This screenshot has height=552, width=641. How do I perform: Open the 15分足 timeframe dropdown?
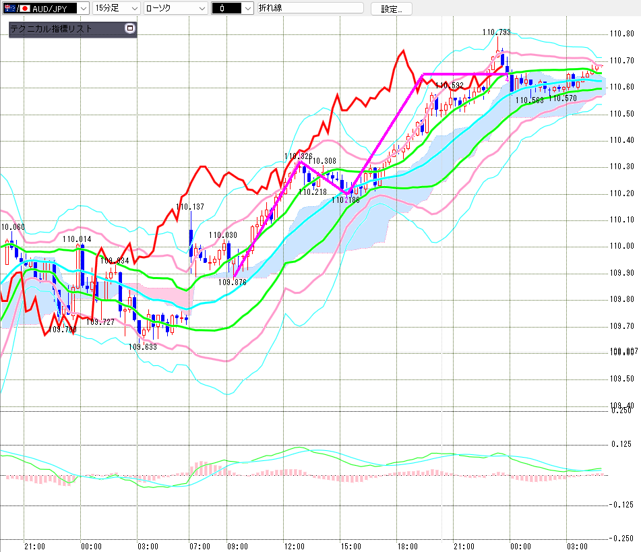tap(117, 8)
